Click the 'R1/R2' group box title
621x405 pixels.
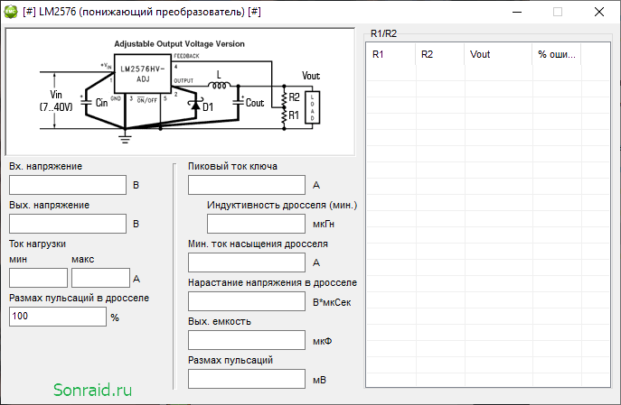[383, 33]
